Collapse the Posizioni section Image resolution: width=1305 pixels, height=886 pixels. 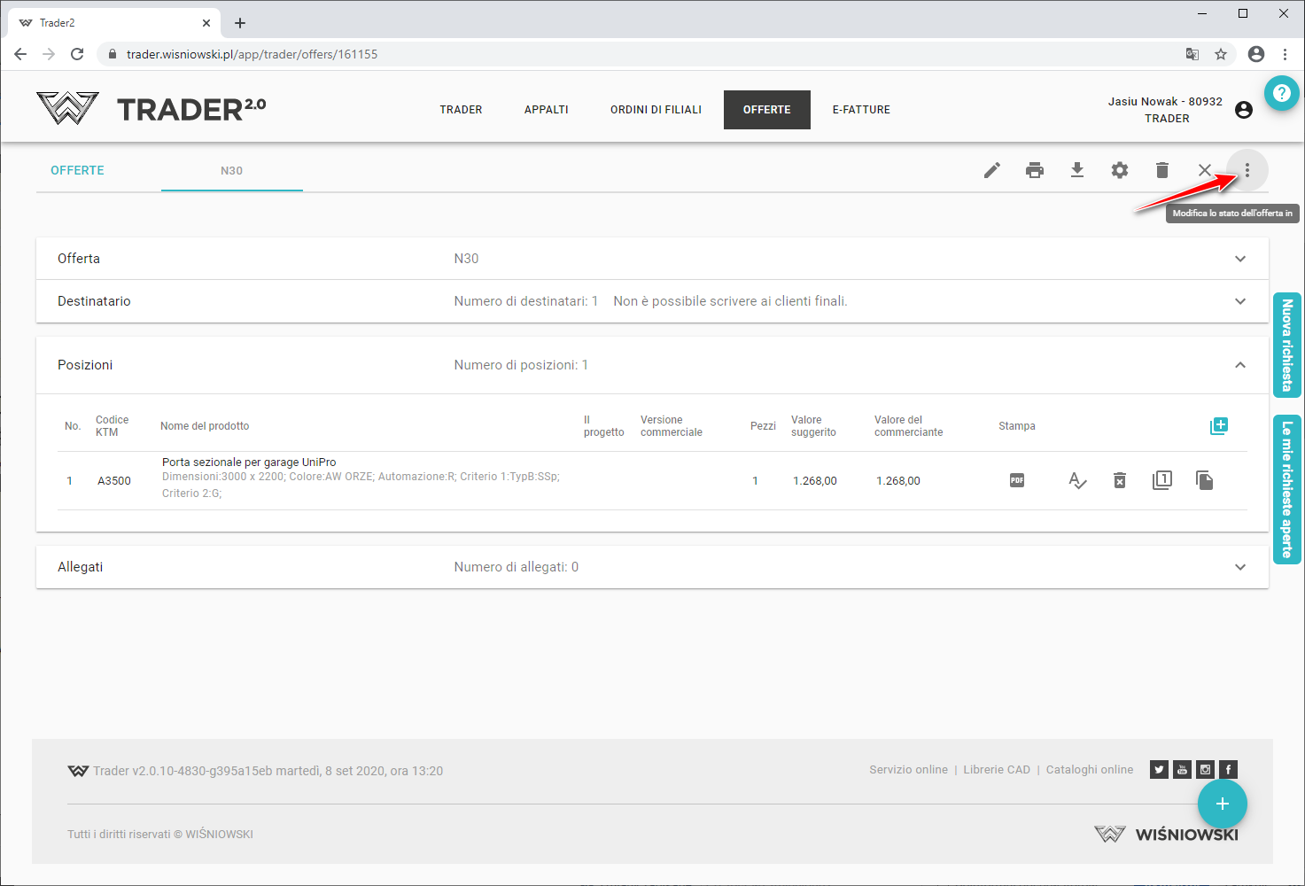[x=1239, y=365]
